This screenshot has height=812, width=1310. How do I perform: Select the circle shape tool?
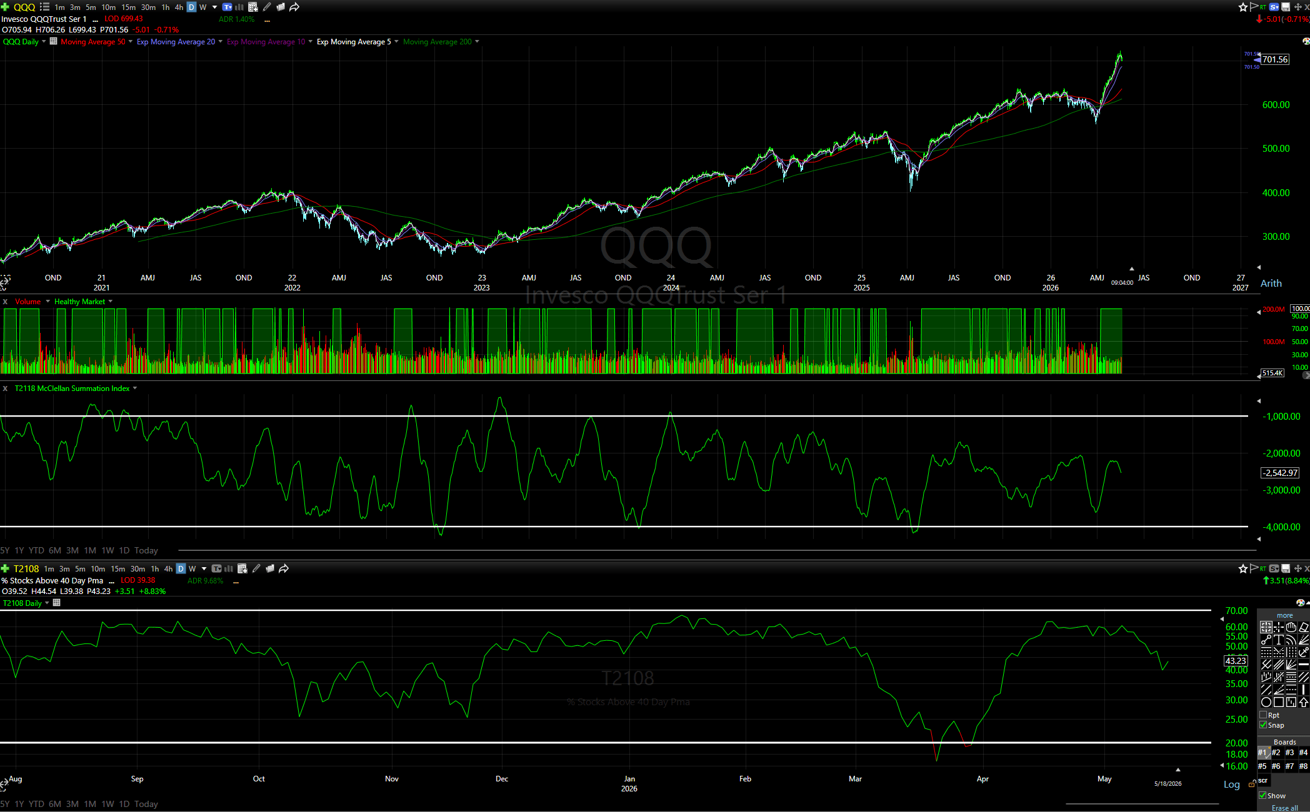[1266, 702]
